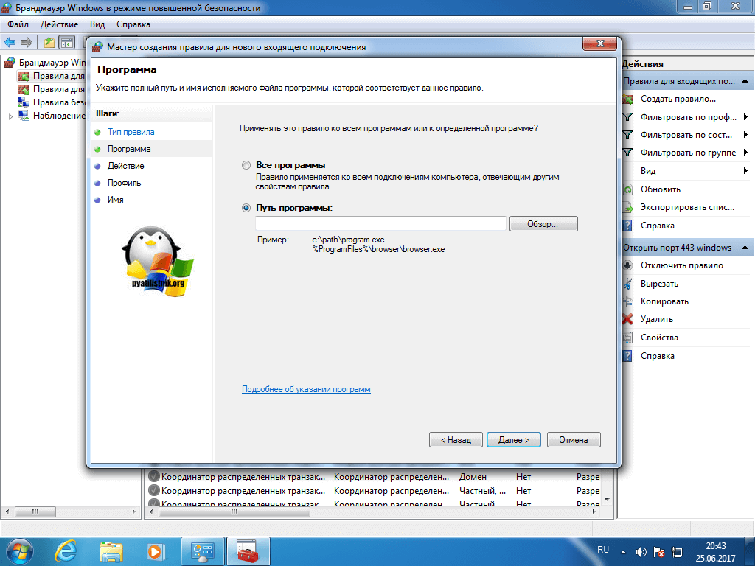The height and width of the screenshot is (566, 755).
Task: Expand 'Фильтровать по профилю' submenu arrow
Action: [745, 117]
